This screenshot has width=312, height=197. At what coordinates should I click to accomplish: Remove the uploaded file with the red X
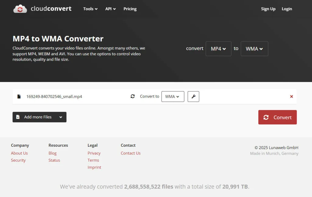[x=291, y=96]
